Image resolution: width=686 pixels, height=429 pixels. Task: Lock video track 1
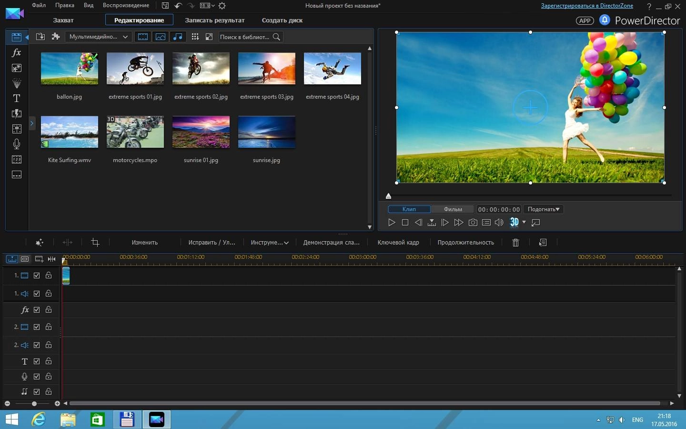click(49, 275)
